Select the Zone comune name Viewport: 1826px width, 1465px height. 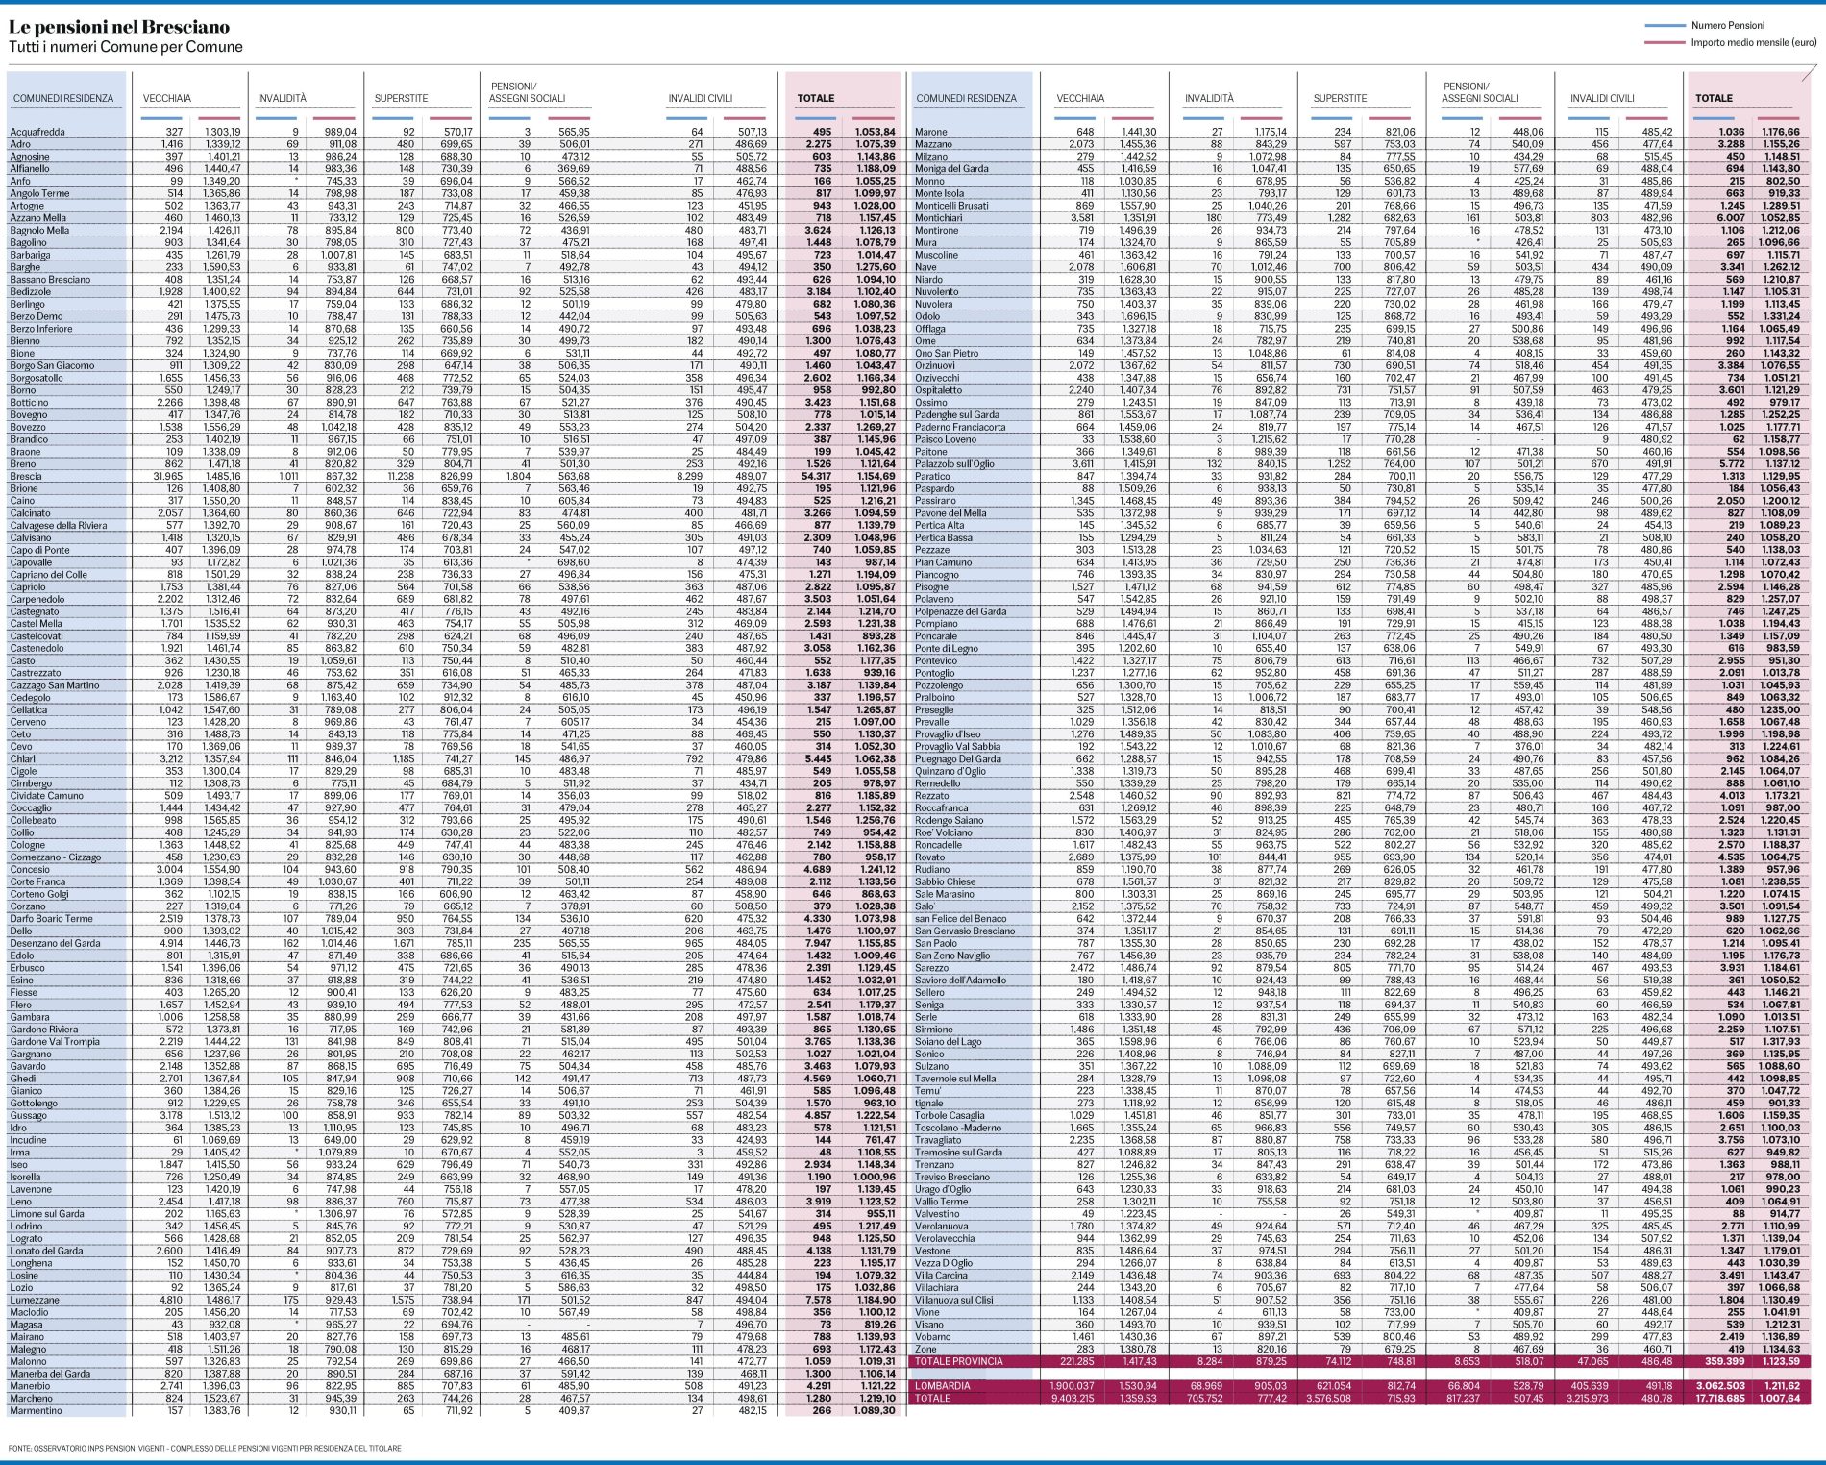926,1349
